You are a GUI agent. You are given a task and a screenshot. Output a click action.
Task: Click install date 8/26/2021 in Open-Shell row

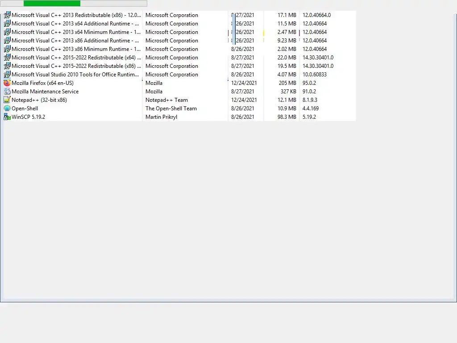tap(242, 108)
